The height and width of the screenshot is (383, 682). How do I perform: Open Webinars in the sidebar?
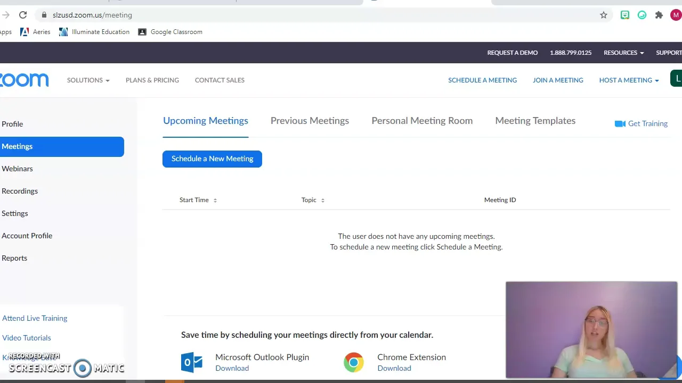pyautogui.click(x=17, y=169)
